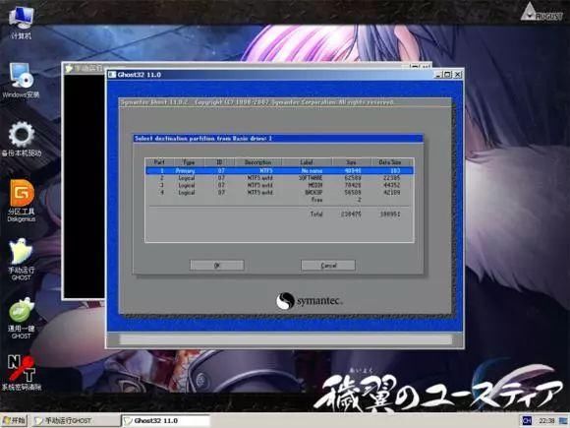Select partition 1 Primary NTFS row

279,170
